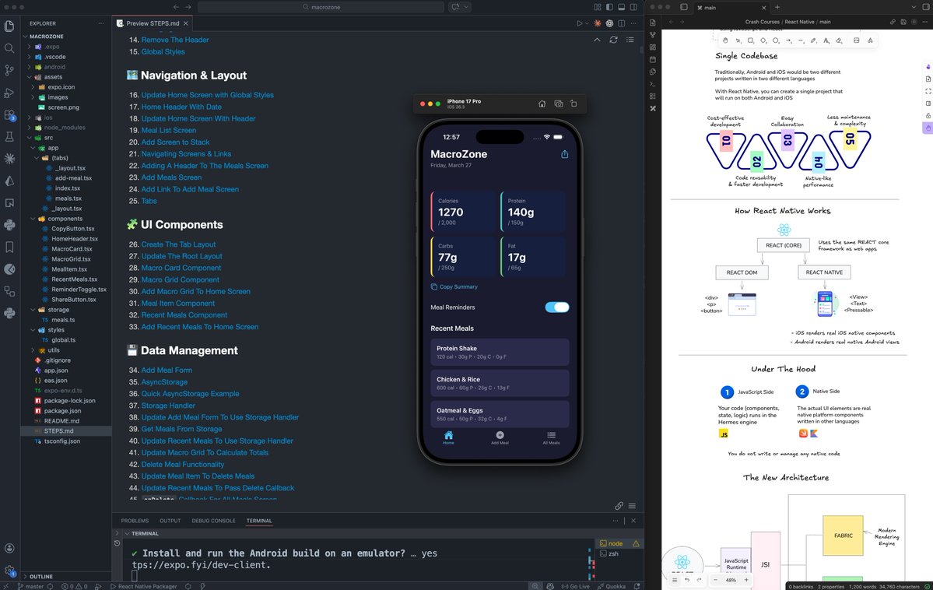Image resolution: width=933 pixels, height=590 pixels.
Task: Select the ellipse tool in drawing toolbar
Action: point(775,40)
